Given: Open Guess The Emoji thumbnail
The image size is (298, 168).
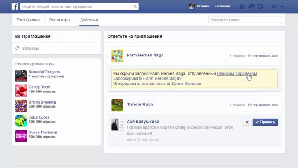Looking at the screenshot, I should 21,136.
